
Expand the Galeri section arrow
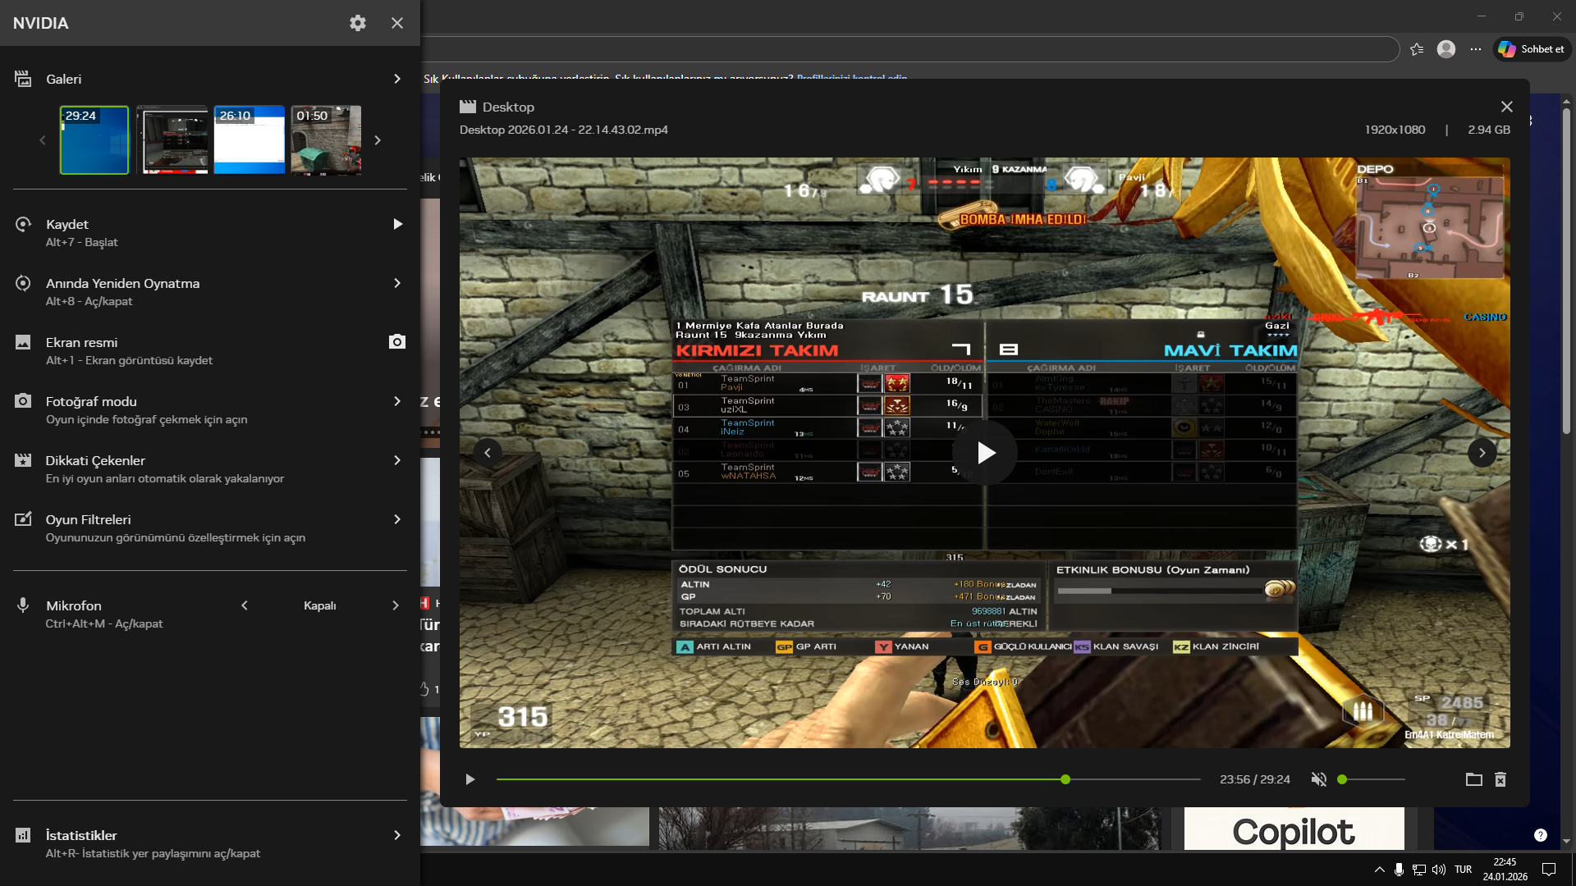pyautogui.click(x=397, y=79)
